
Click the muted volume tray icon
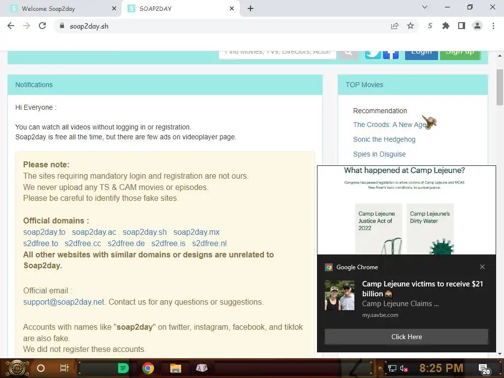pos(404,368)
